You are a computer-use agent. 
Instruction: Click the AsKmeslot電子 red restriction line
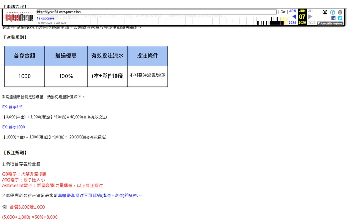coord(52,186)
